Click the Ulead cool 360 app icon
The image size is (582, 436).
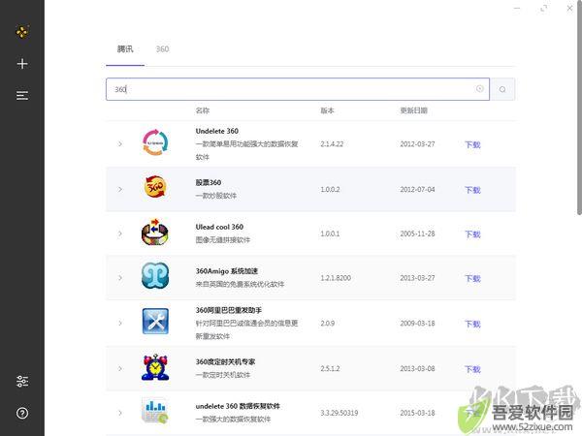pos(155,233)
